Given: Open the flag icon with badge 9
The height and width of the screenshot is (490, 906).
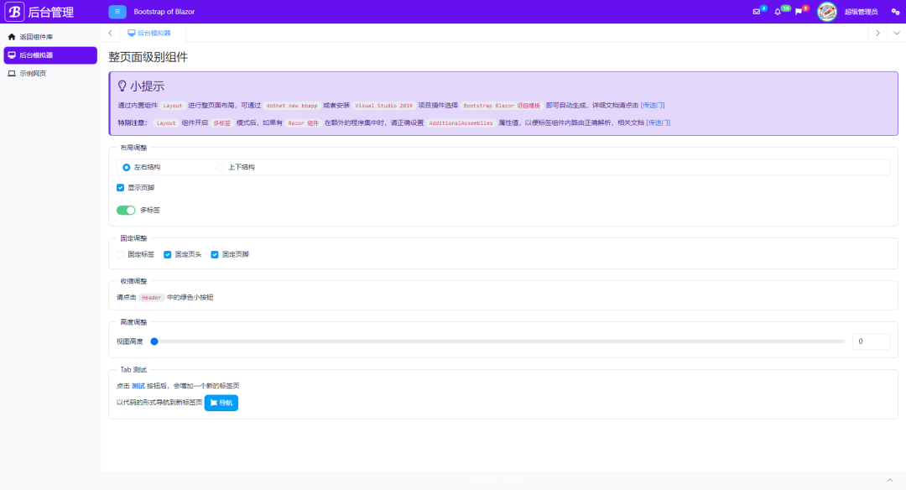Looking at the screenshot, I should coord(799,12).
